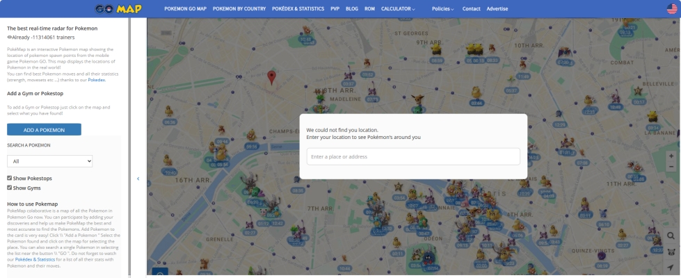Click the red location pin on map

pos(271,78)
